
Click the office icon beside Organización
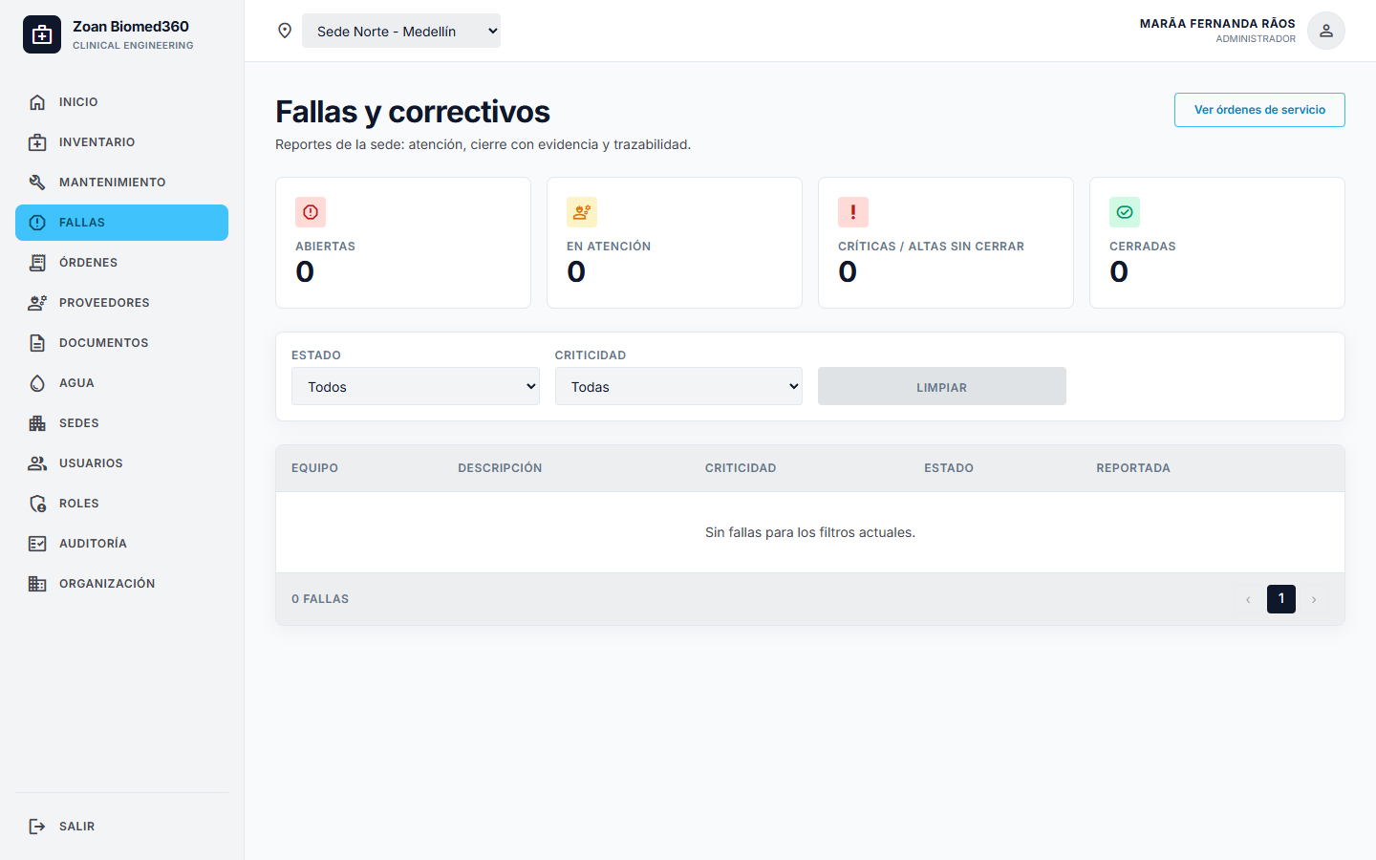click(37, 584)
